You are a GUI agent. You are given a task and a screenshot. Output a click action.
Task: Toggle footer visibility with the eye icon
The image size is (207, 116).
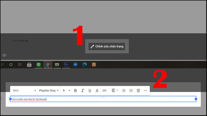coord(4,55)
